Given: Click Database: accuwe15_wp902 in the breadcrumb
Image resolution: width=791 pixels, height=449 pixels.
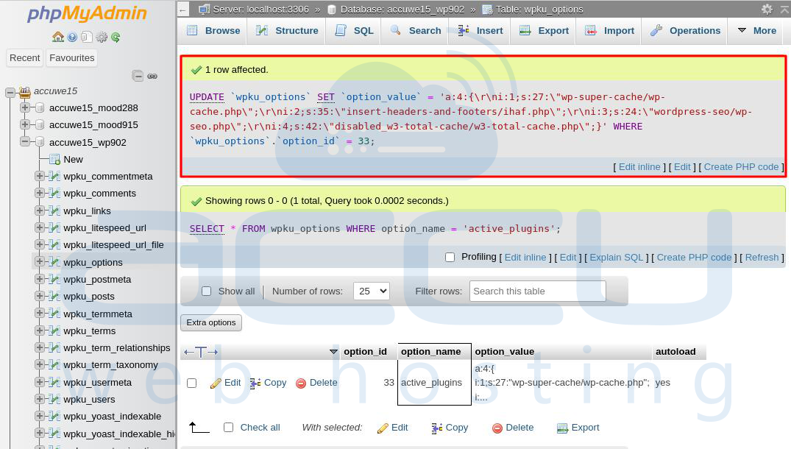Looking at the screenshot, I should (x=402, y=9).
